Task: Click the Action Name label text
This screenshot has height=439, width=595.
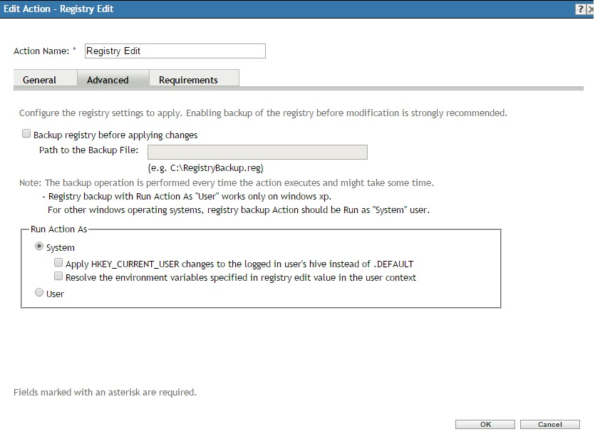Action: (x=41, y=51)
